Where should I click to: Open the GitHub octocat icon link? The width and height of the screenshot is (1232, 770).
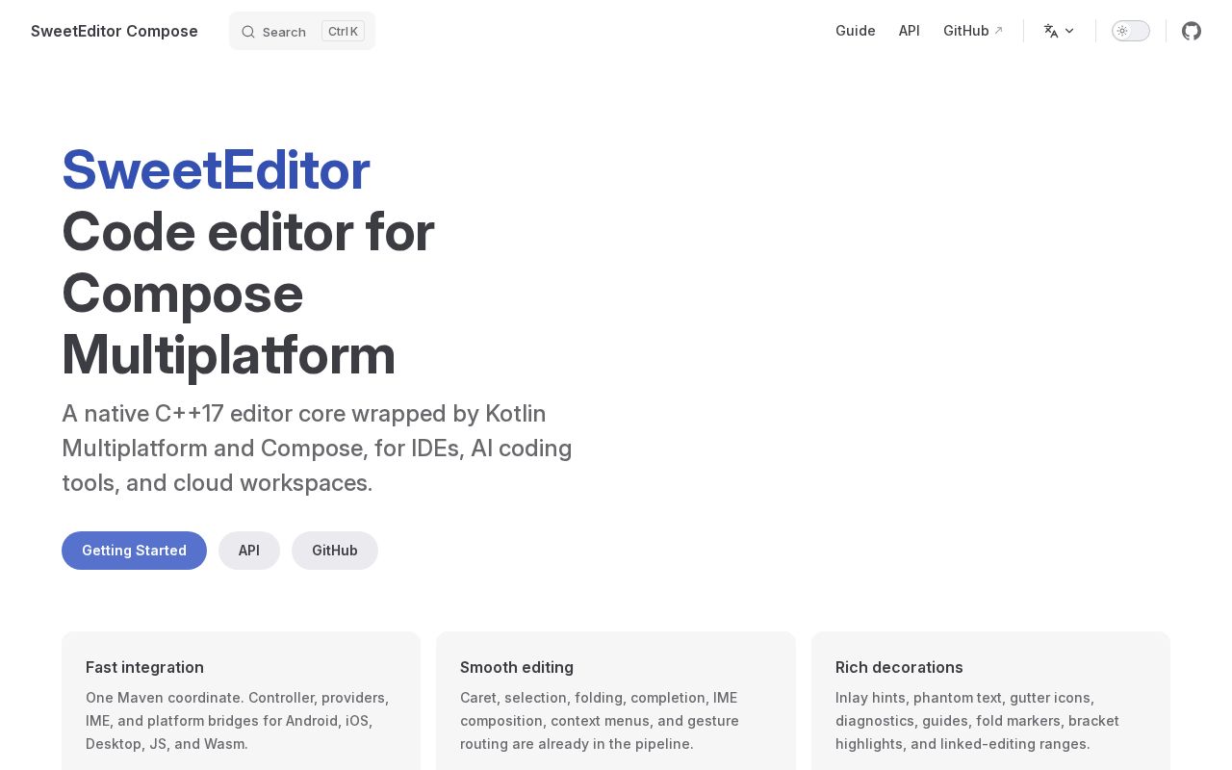tap(1192, 31)
